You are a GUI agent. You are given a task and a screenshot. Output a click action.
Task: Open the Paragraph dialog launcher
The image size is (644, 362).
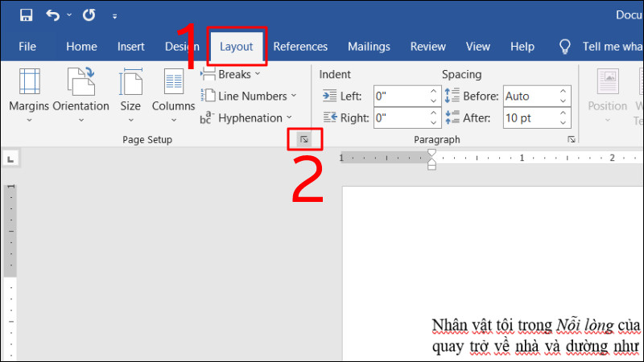click(572, 139)
